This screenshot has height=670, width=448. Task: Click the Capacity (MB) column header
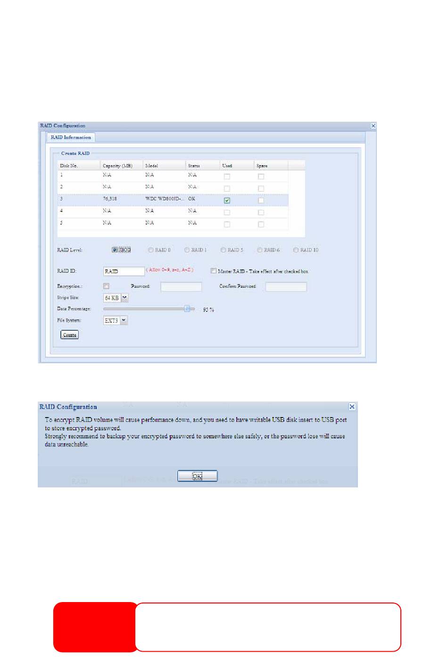tap(121, 166)
